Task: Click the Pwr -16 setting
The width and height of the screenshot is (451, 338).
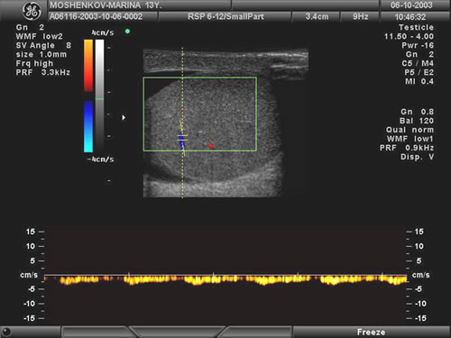Action: (x=418, y=45)
